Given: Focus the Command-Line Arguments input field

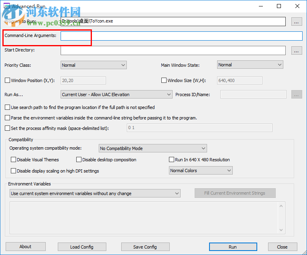Looking at the screenshot, I should (181, 36).
